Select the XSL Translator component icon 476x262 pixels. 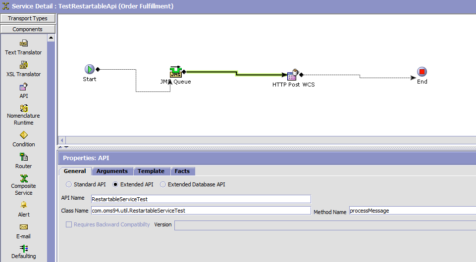click(x=23, y=65)
